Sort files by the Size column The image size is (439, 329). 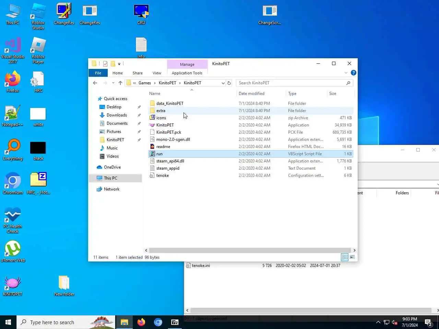coord(333,94)
